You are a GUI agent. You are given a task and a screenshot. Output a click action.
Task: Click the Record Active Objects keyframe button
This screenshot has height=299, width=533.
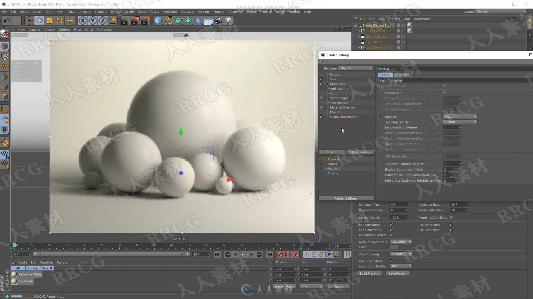point(280,254)
